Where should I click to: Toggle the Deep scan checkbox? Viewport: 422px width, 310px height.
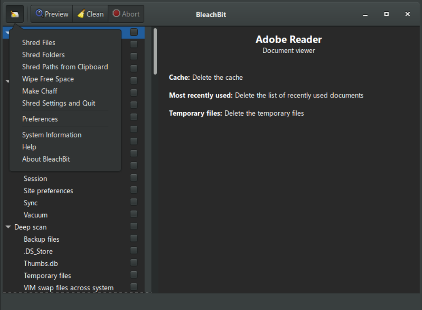(134, 226)
